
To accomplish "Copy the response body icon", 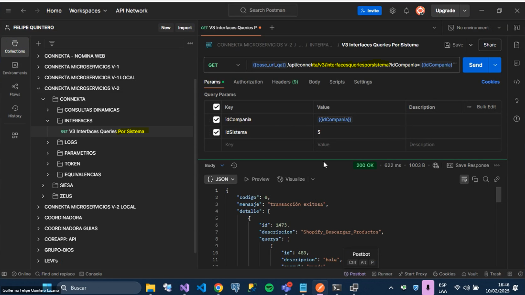I will (475, 179).
